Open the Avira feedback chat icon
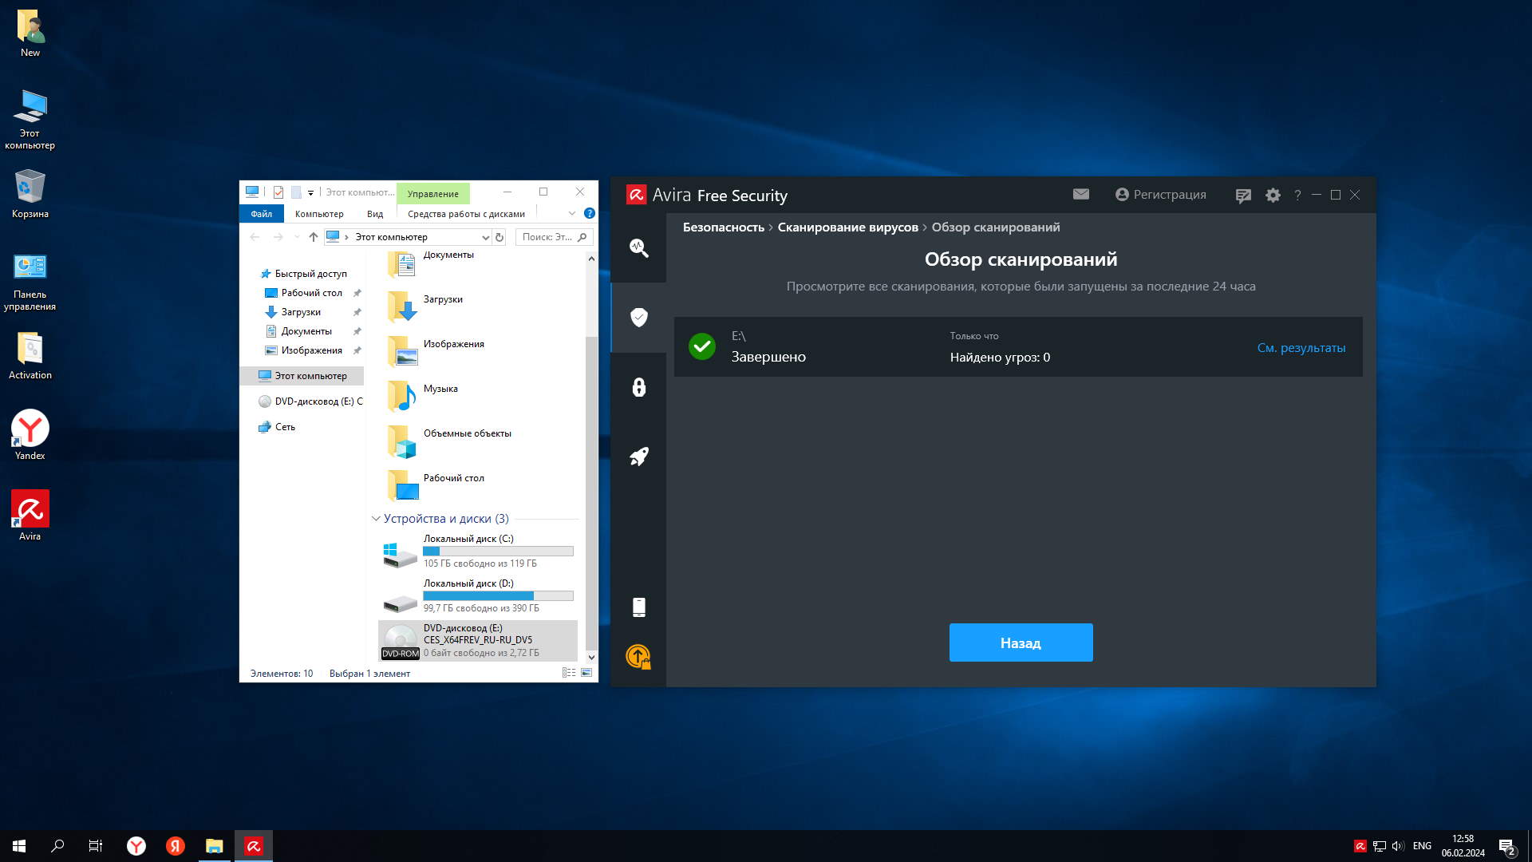This screenshot has width=1532, height=862. click(x=1242, y=196)
